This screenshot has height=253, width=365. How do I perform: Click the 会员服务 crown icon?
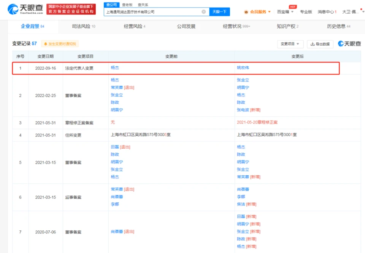click(x=246, y=12)
